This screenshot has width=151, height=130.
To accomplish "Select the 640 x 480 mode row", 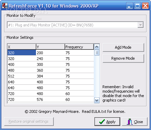I will click(51, 88).
